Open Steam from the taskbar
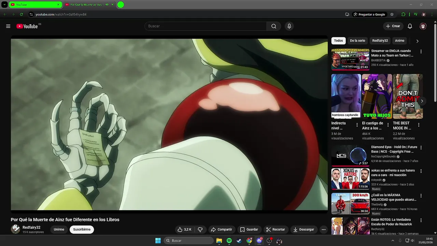Screen dimensions: 437x246 [x=239, y=241]
